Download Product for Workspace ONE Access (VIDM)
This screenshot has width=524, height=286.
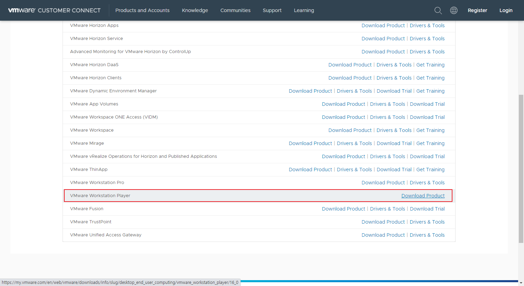tap(344, 117)
